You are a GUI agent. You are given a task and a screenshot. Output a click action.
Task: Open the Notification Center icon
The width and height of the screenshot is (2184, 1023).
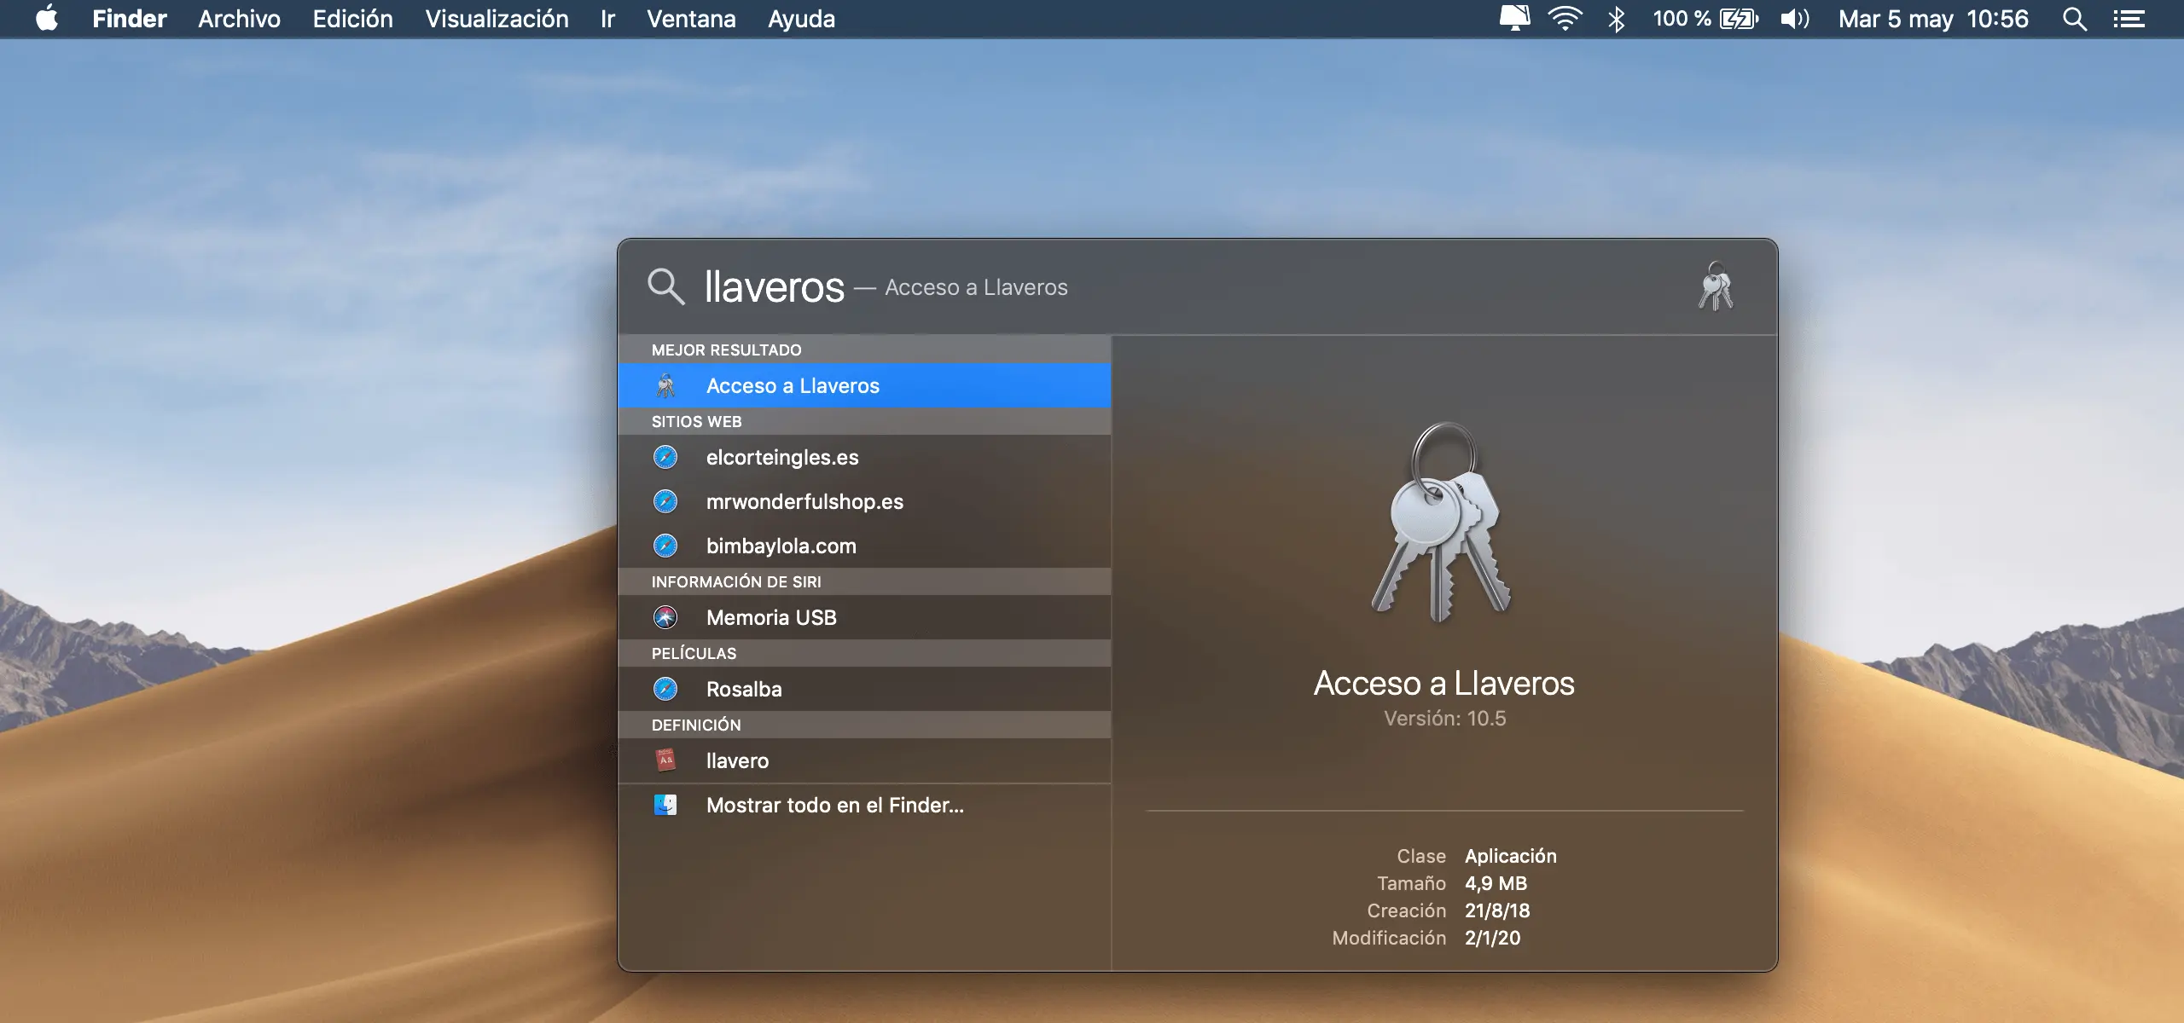(2129, 19)
